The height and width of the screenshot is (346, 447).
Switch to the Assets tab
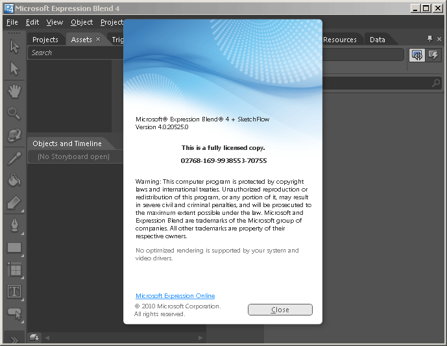[x=81, y=40]
